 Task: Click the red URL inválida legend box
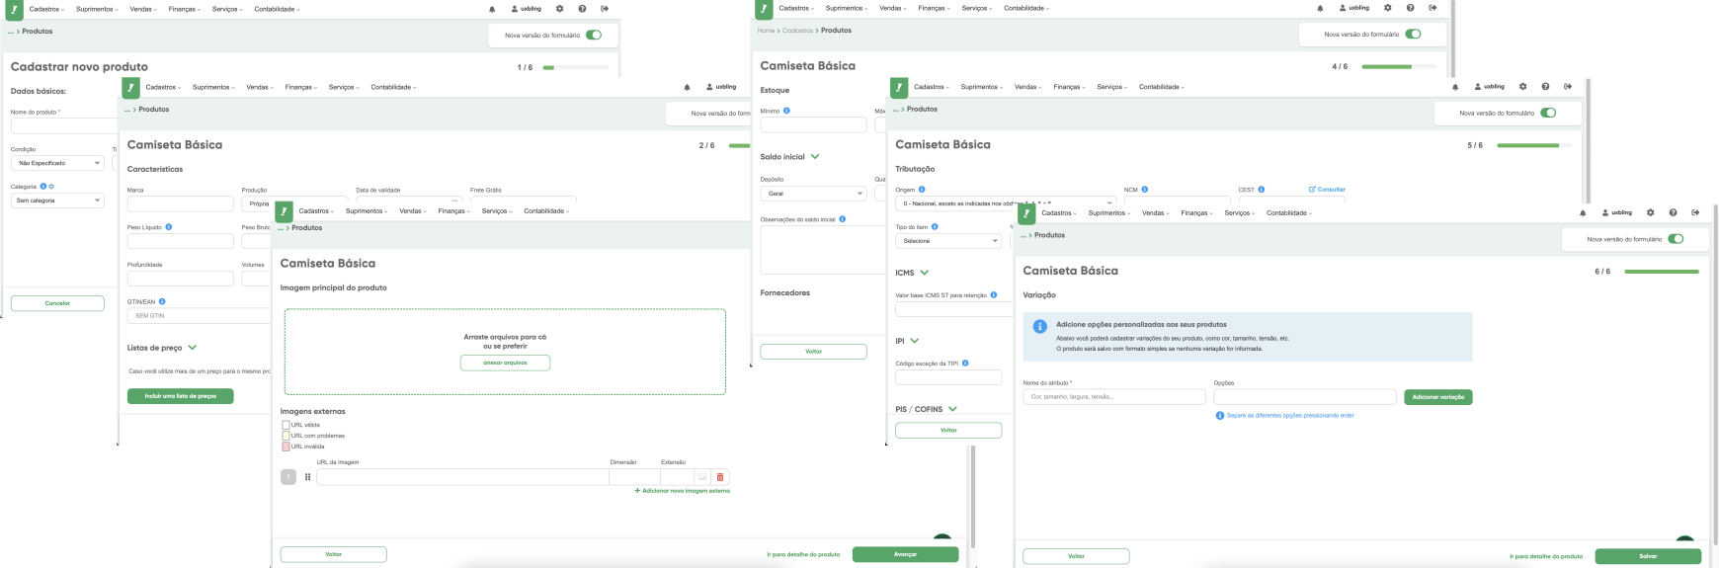pos(286,446)
